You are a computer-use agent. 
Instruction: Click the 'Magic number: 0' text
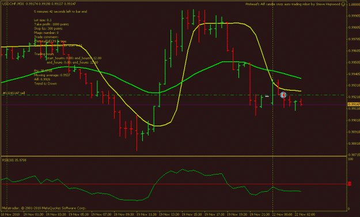coord(47,33)
